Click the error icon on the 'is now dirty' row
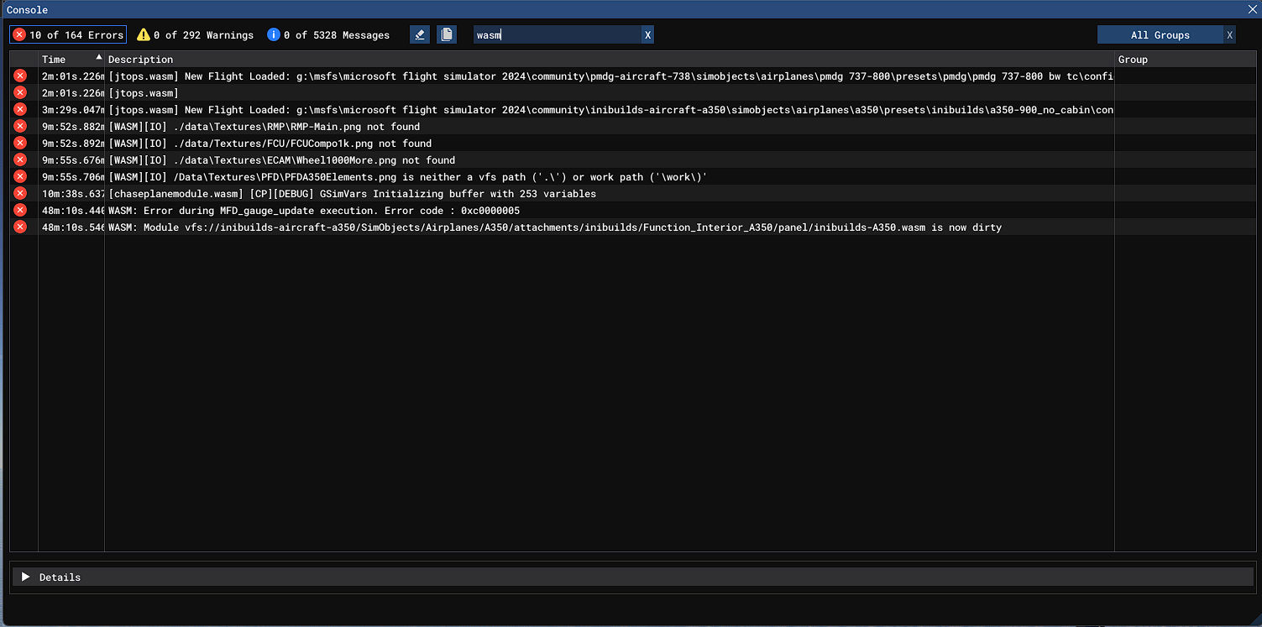This screenshot has width=1262, height=627. click(20, 227)
